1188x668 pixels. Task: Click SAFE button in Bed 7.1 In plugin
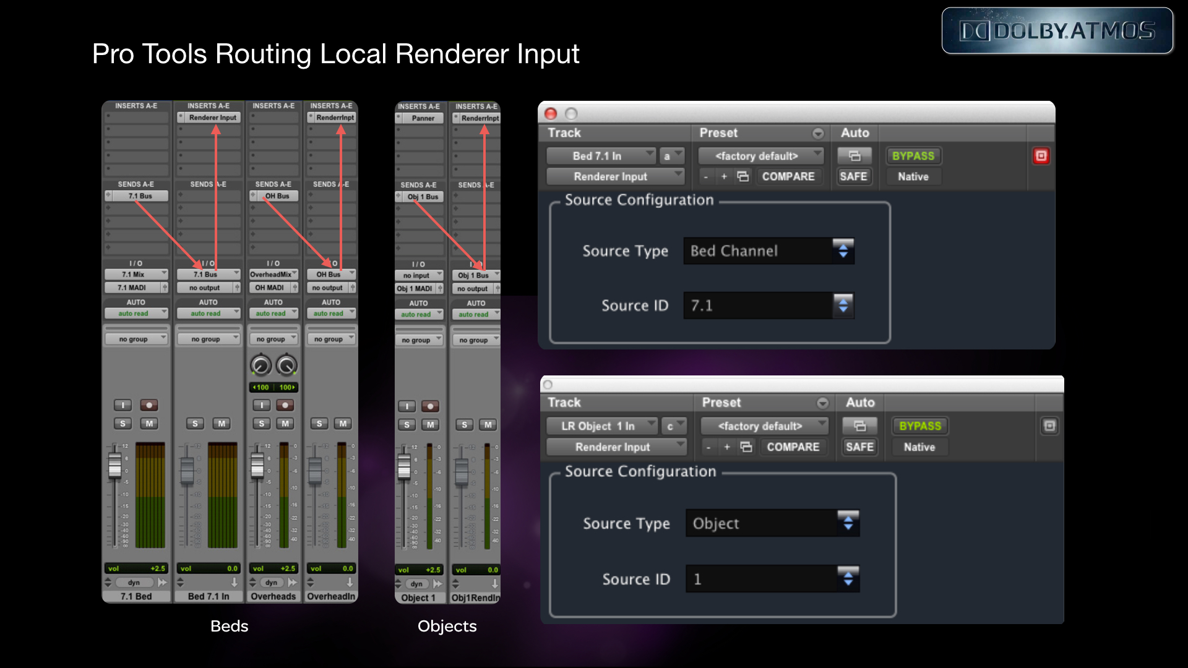[853, 177]
